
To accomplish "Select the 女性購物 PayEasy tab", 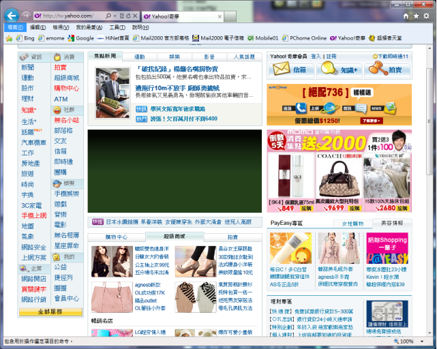I will (x=353, y=224).
